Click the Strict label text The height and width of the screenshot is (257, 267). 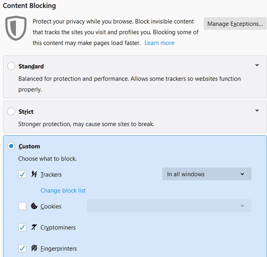click(x=26, y=111)
